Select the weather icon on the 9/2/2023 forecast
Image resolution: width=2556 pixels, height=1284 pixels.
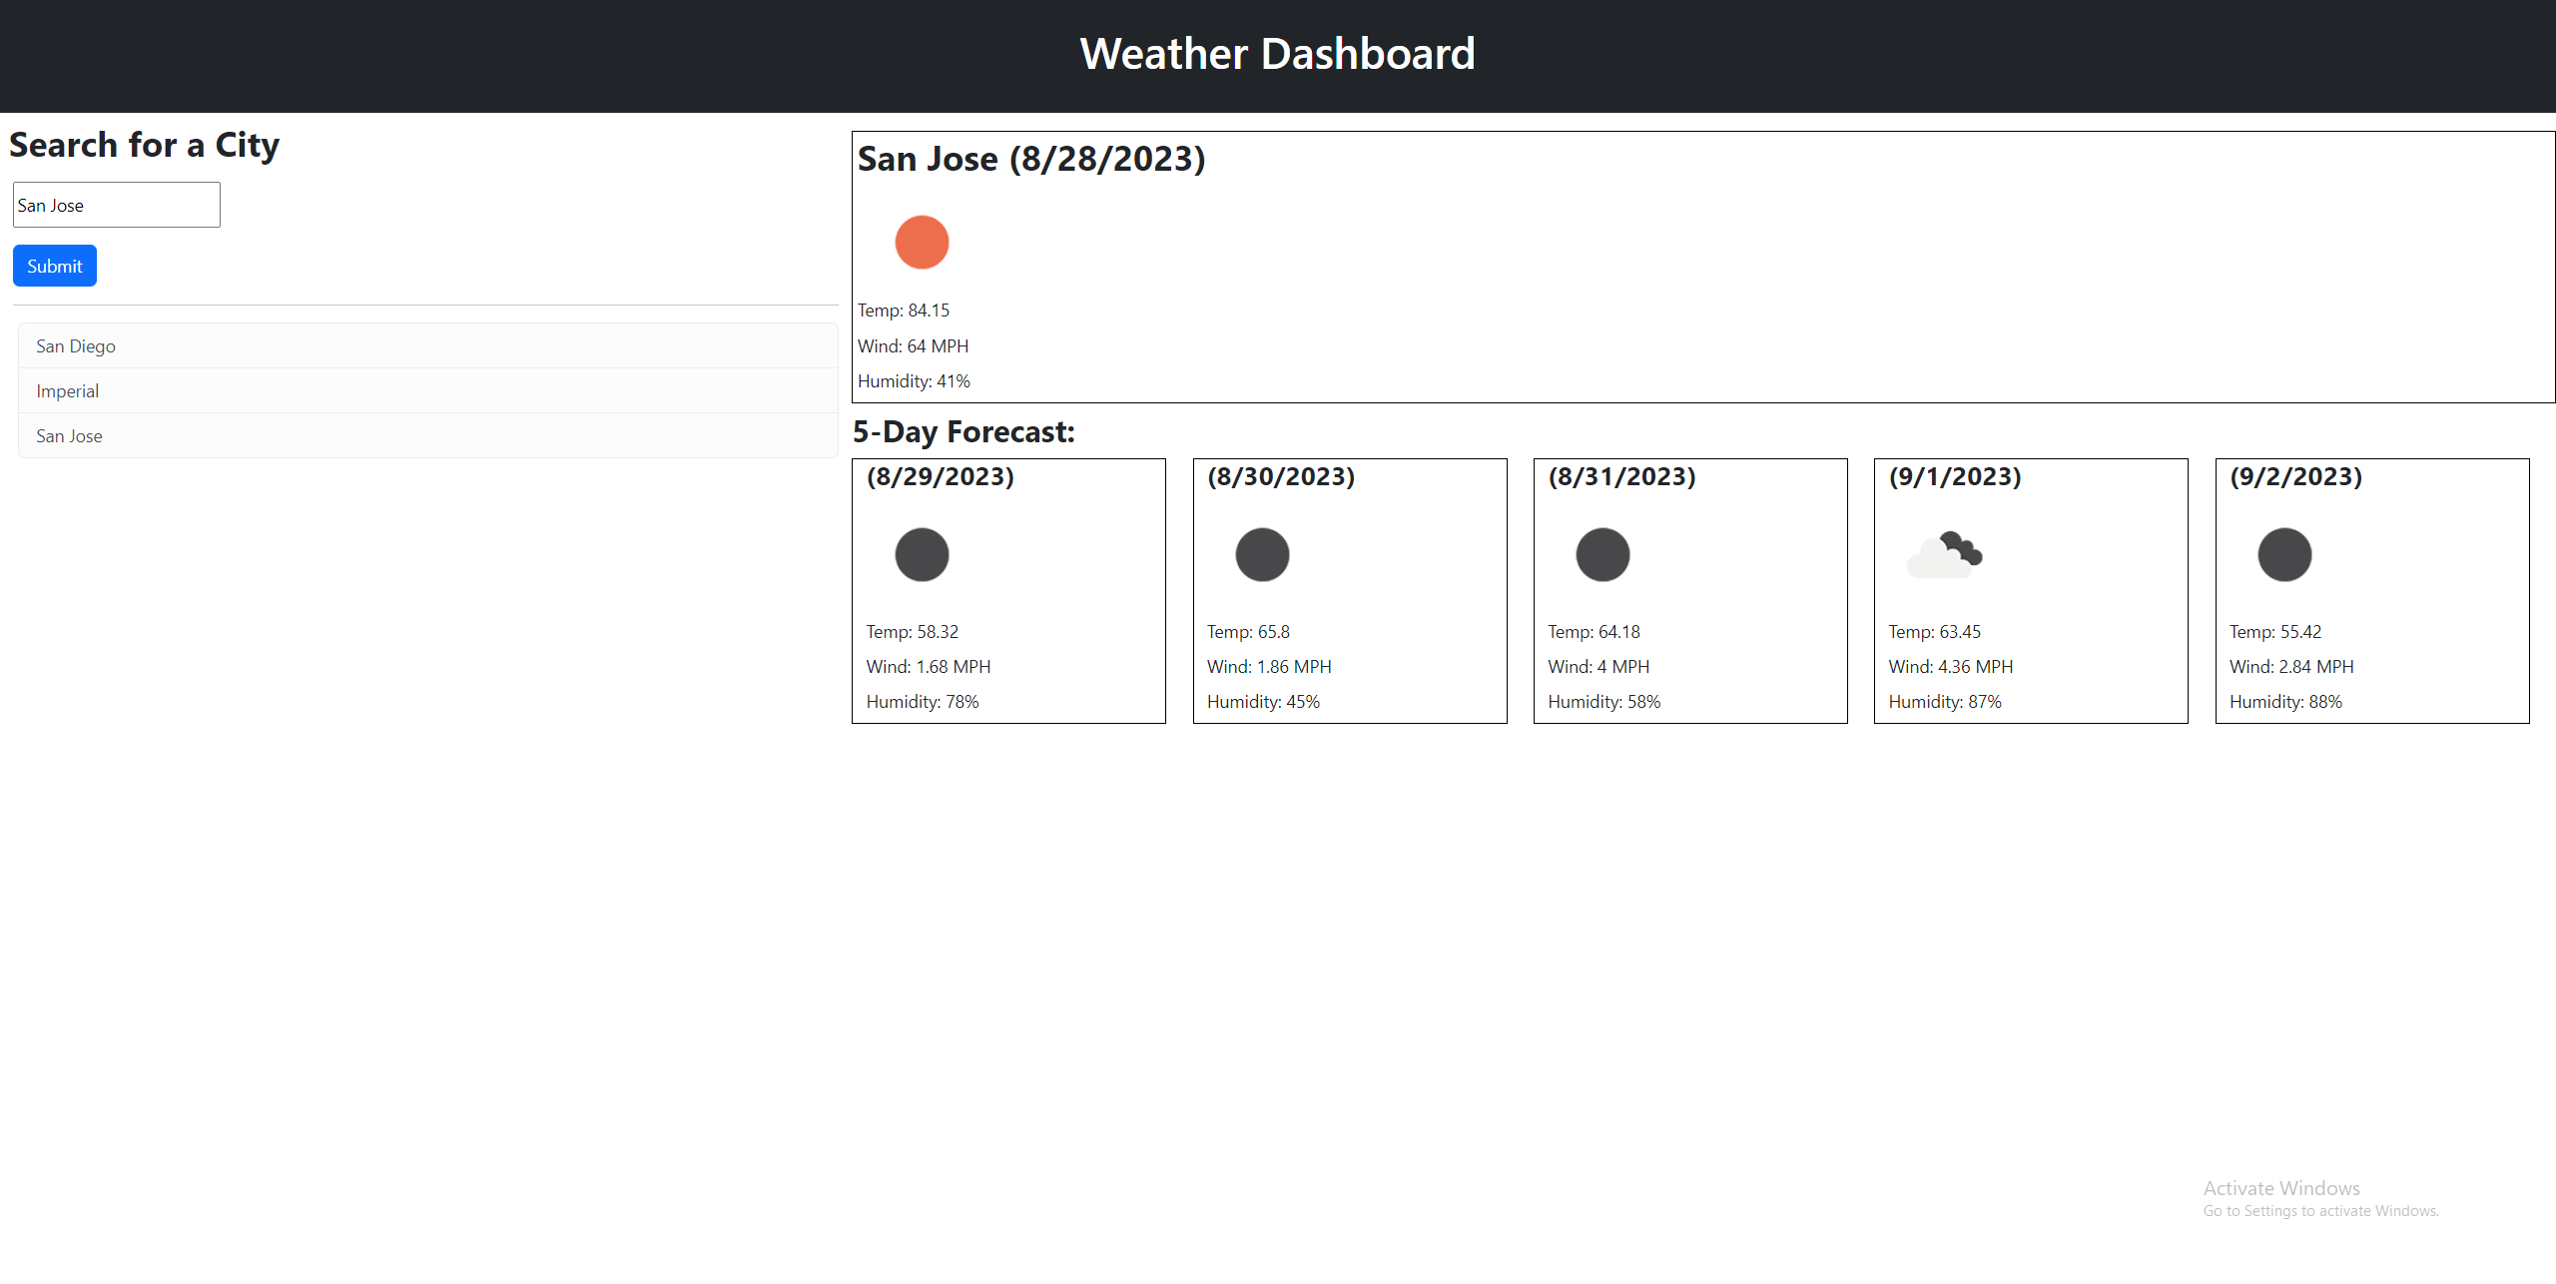(2283, 554)
